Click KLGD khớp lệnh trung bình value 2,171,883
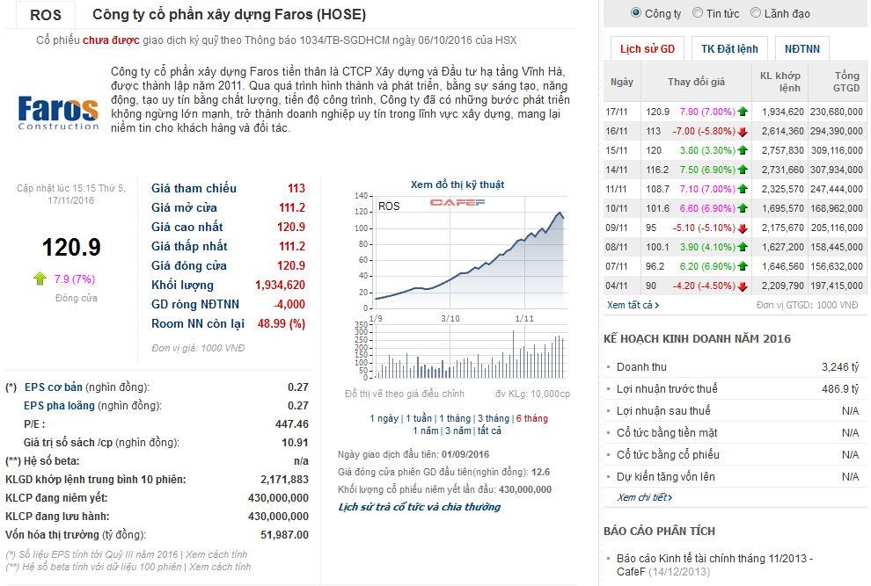 pos(284,480)
